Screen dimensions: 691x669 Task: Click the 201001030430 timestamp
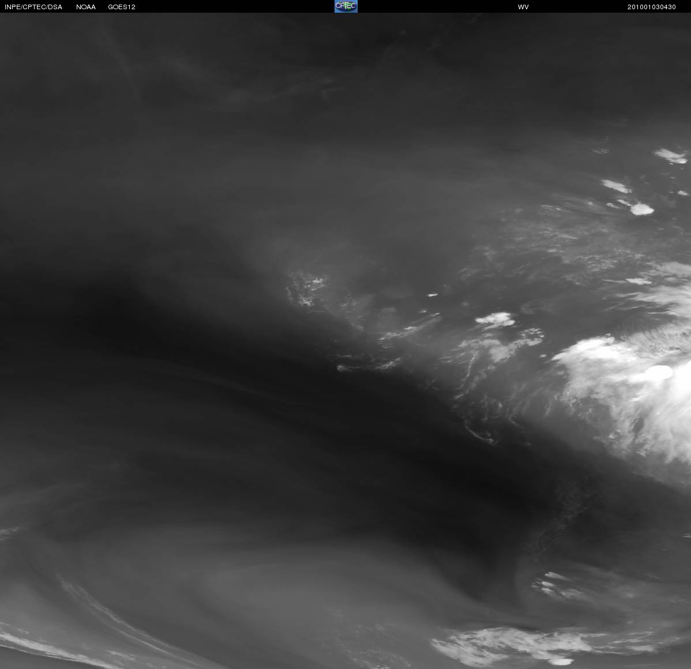[x=652, y=7]
